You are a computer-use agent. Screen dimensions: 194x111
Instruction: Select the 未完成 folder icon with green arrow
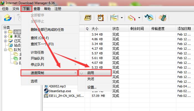pos(11,36)
